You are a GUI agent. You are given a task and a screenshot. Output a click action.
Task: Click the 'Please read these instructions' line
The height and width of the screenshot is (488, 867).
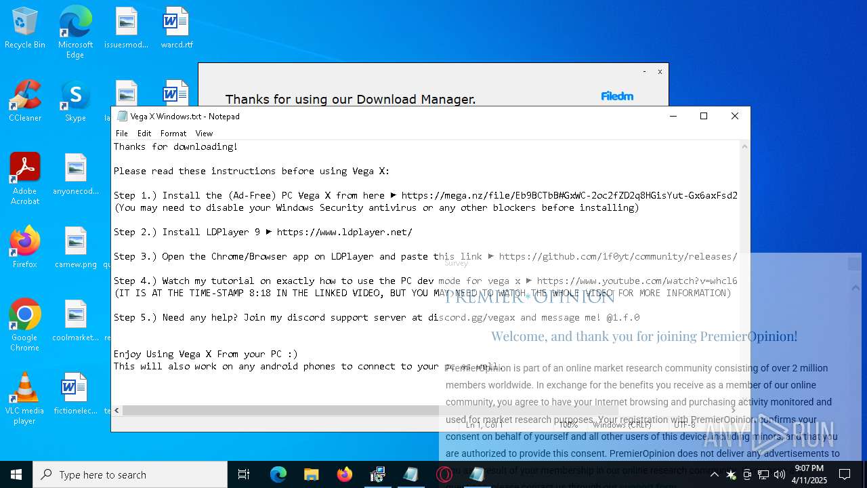[x=251, y=171]
